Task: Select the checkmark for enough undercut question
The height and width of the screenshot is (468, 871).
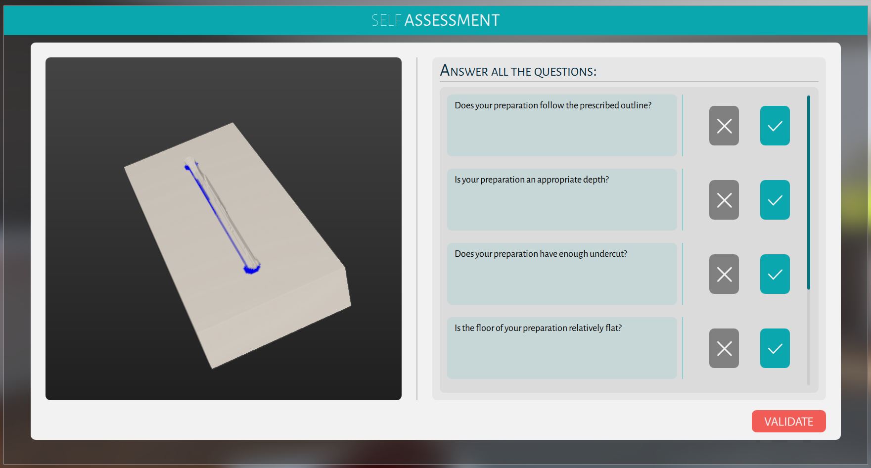Action: pyautogui.click(x=775, y=274)
